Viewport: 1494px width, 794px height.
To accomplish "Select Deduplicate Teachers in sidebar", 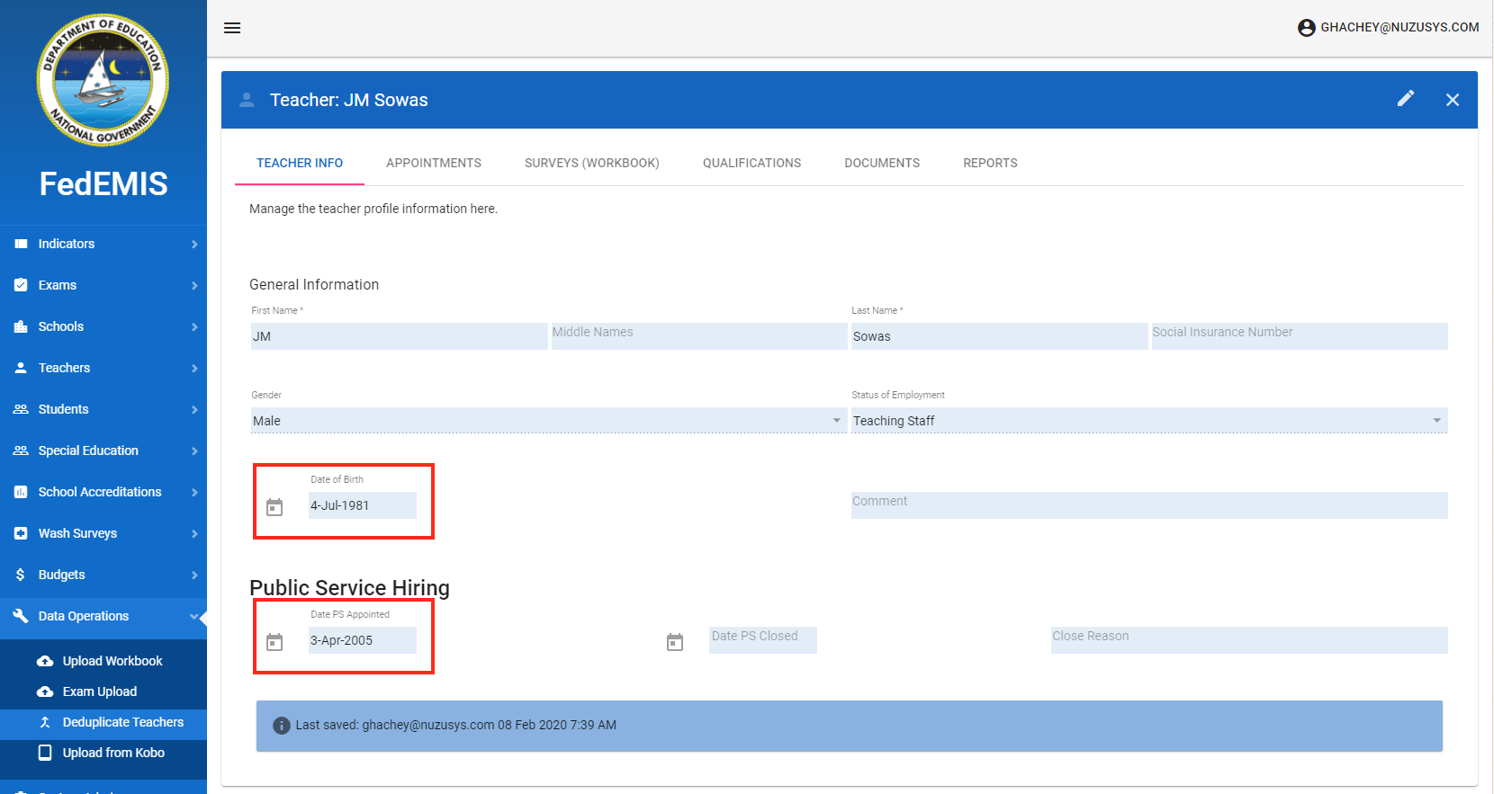I will 122,722.
